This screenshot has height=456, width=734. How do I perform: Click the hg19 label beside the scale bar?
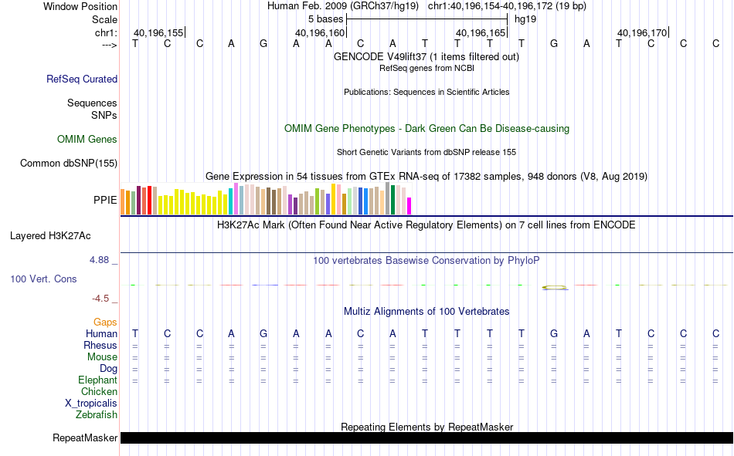525,19
